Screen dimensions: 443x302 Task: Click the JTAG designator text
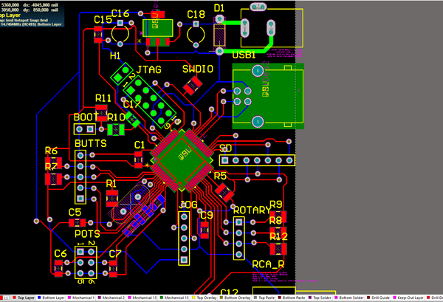148,69
